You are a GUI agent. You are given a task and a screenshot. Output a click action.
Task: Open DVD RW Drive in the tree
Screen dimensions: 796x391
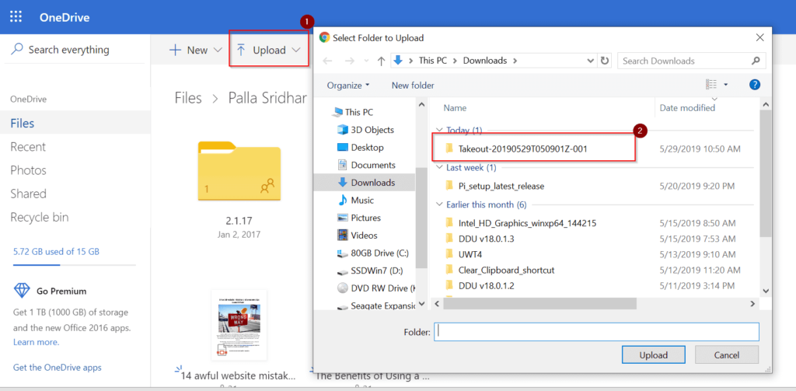[375, 288]
